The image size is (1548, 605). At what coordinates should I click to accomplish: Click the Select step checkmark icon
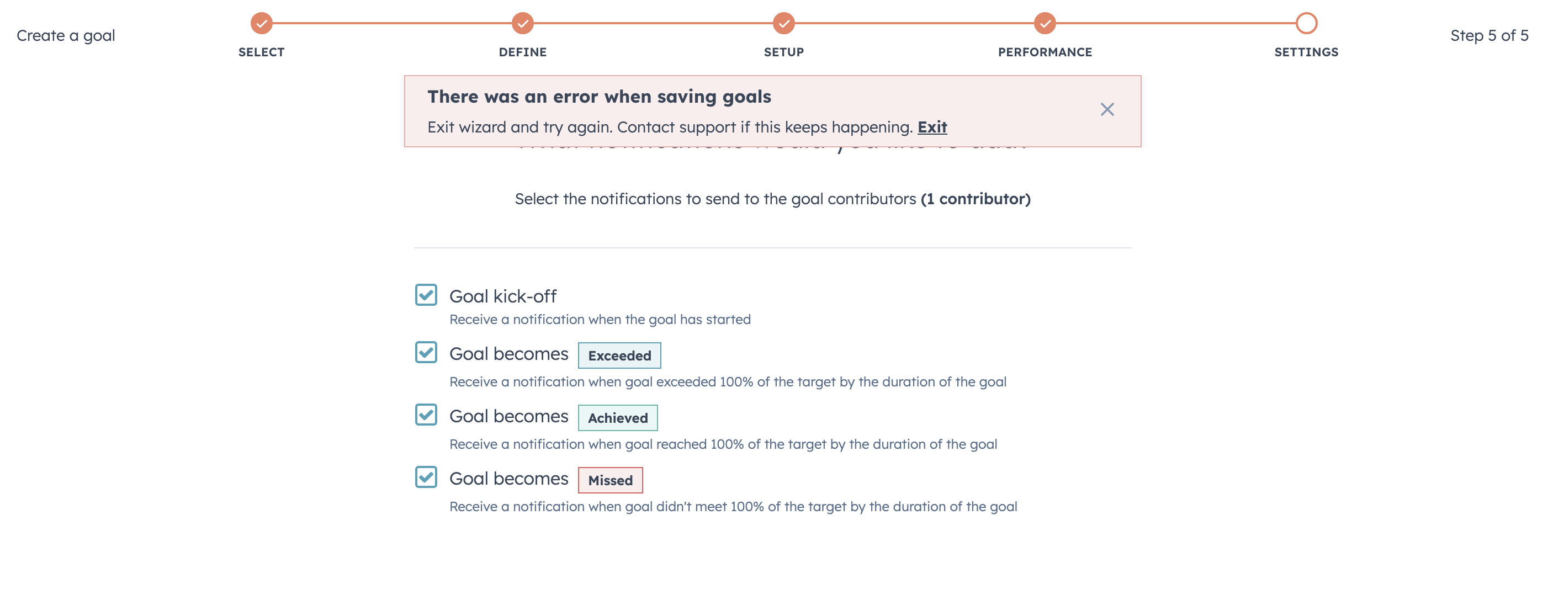[x=262, y=24]
